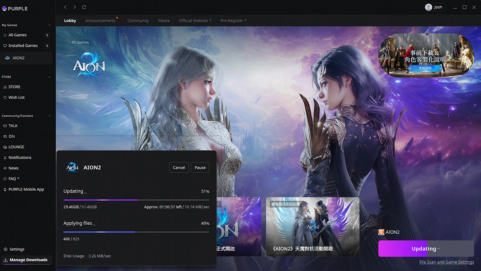Collapse the Community/Content section

tap(49, 116)
